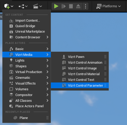This screenshot has width=127, height=125.
Task: Click the Eject icon in toolbar
Action: pos(78,6)
